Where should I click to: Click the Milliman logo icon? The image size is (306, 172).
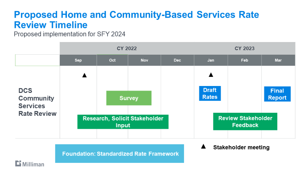[18, 164]
